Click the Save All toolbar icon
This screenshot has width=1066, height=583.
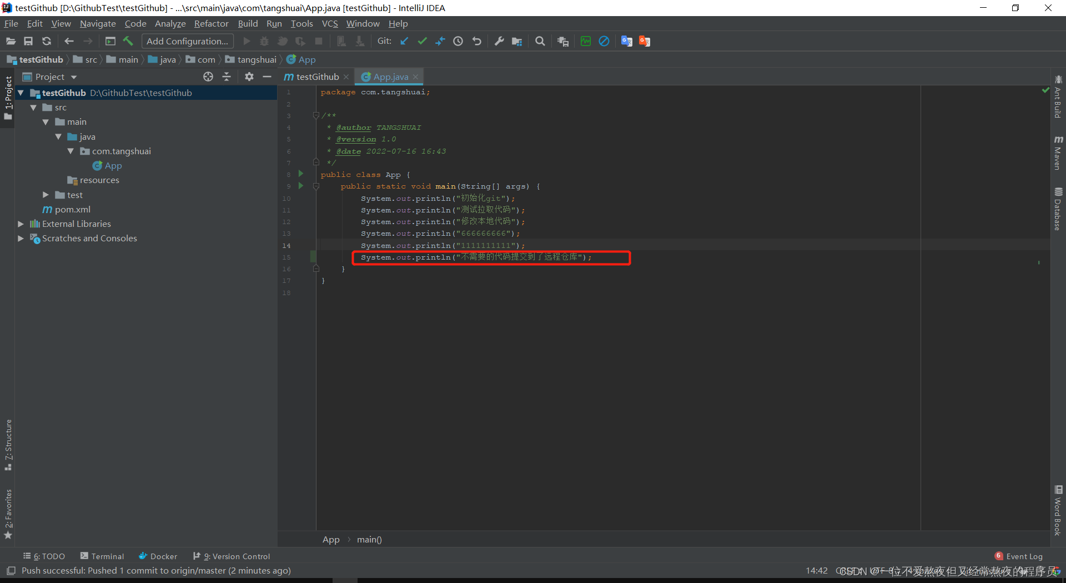click(x=28, y=41)
